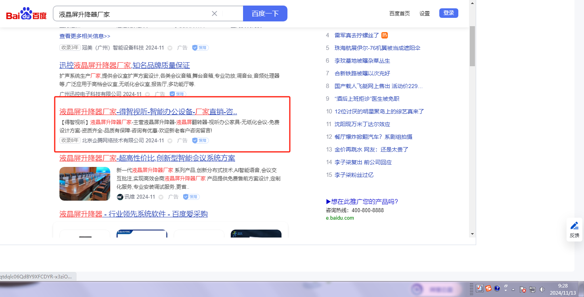Open the Action Center flag icon

click(x=523, y=289)
